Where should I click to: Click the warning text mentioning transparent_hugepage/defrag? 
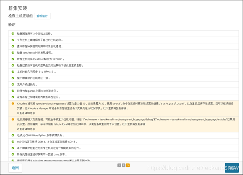click(126, 122)
